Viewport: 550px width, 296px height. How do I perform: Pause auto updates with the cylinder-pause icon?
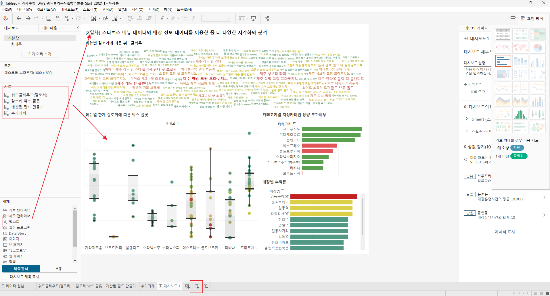(67, 18)
